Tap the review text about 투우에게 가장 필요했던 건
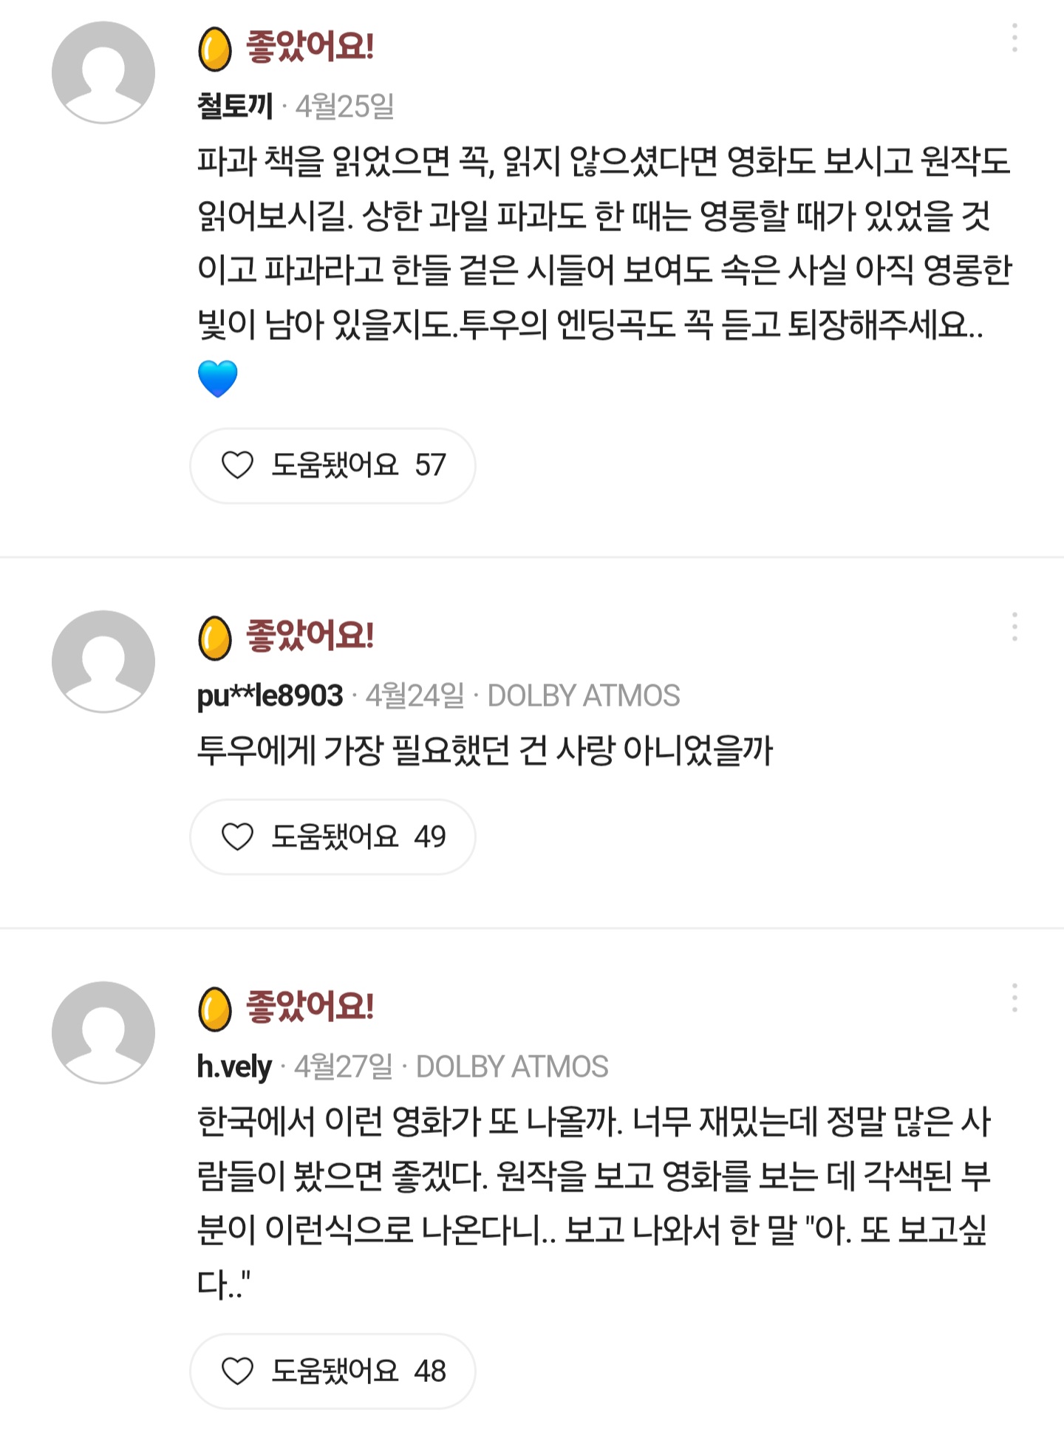The height and width of the screenshot is (1444, 1064). coord(484,750)
